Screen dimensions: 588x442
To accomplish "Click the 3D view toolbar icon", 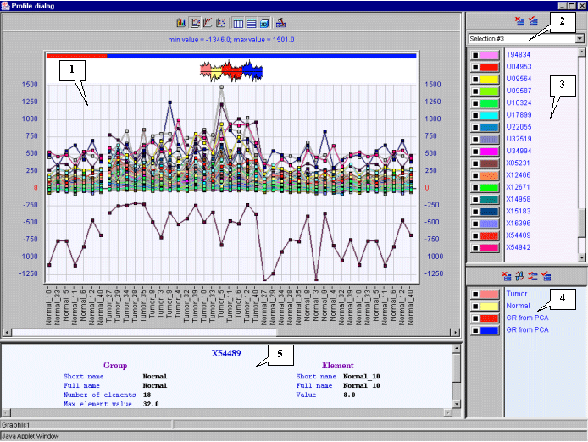I will (264, 22).
